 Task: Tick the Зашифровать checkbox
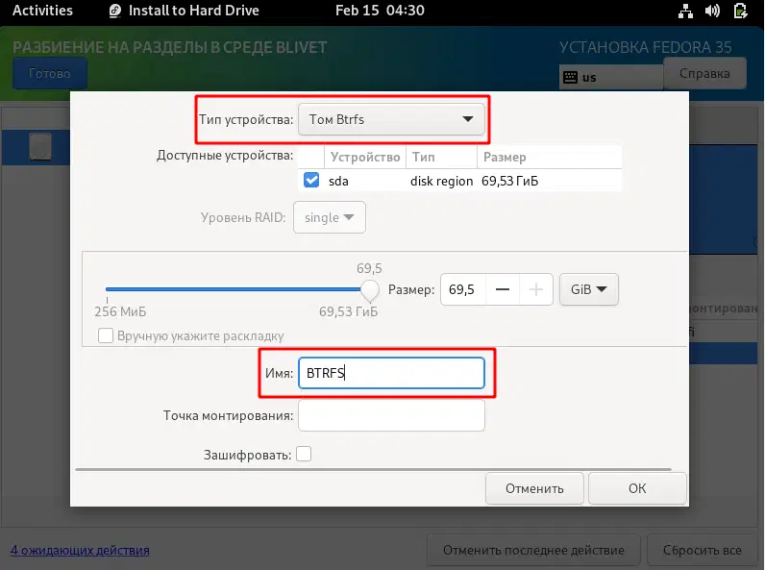click(x=304, y=454)
